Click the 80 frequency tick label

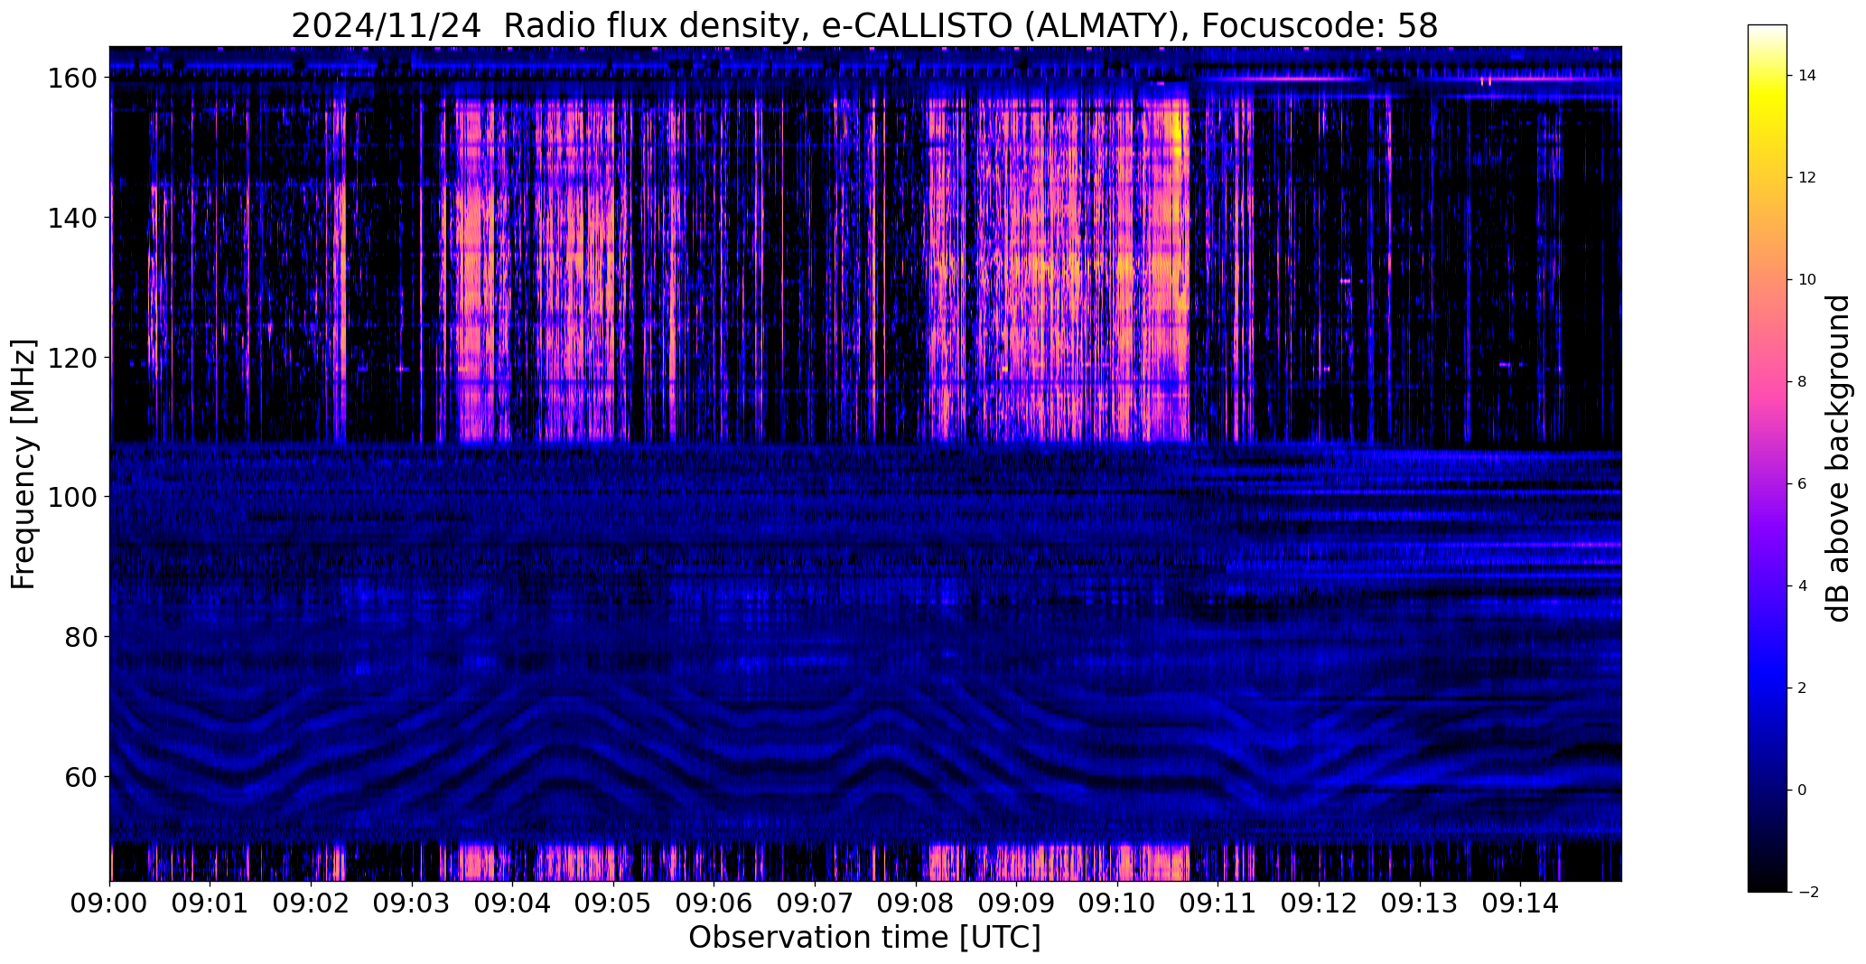(81, 637)
